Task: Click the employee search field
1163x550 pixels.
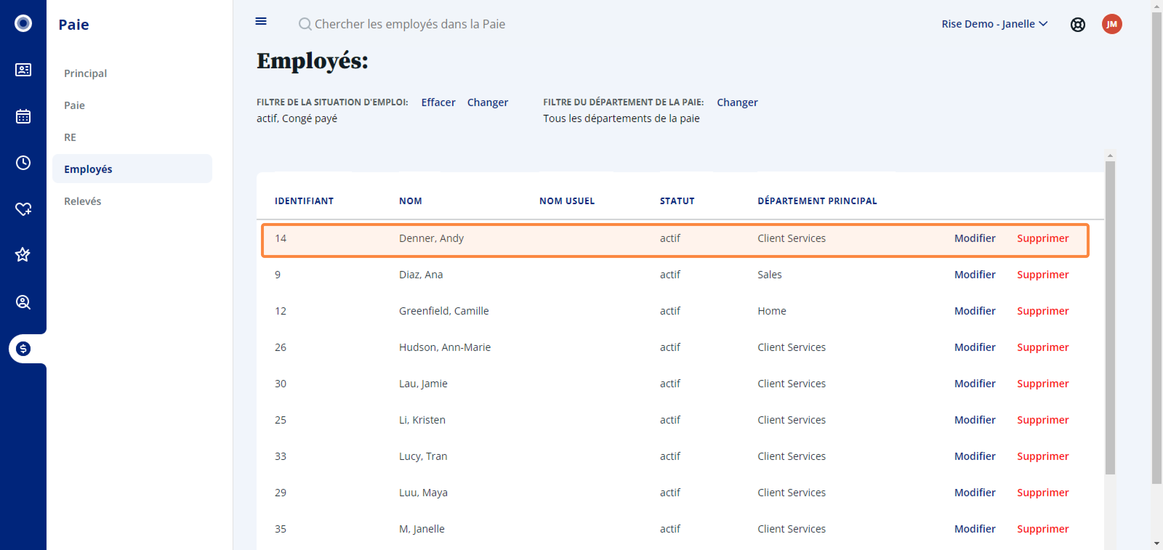Action: (x=410, y=24)
